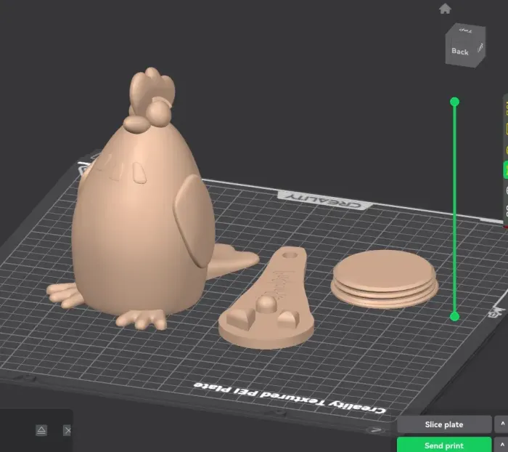Image resolution: width=508 pixels, height=452 pixels.
Task: Click the Creality Textured PEI Plate label
Action: (x=290, y=397)
